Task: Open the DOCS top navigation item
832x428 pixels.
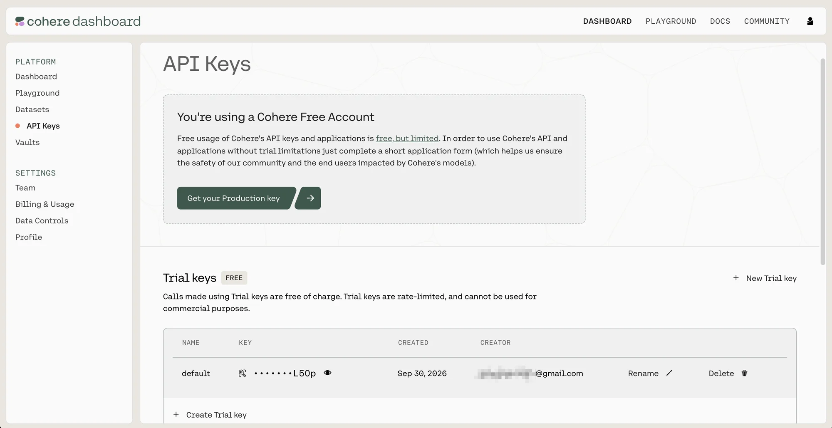Action: pyautogui.click(x=720, y=21)
